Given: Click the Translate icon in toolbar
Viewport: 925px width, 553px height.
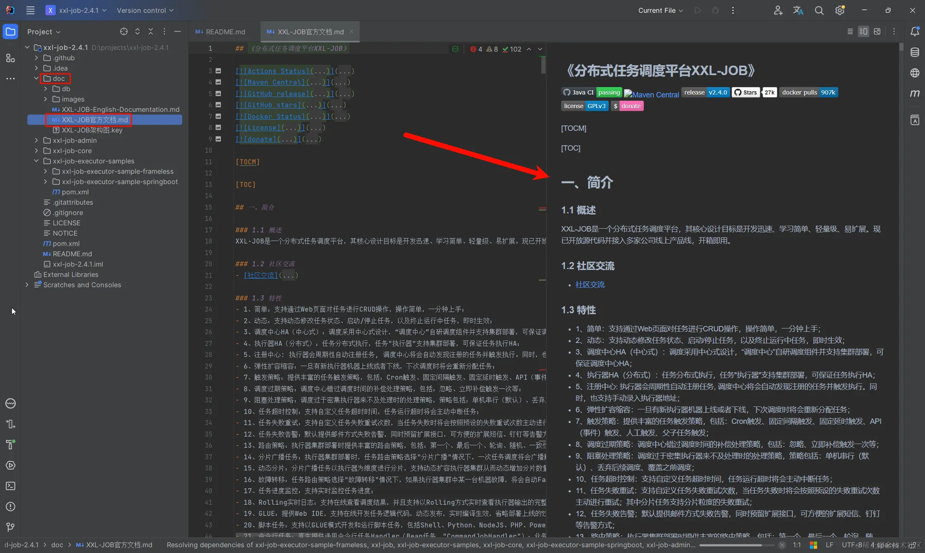Looking at the screenshot, I should click(x=798, y=10).
